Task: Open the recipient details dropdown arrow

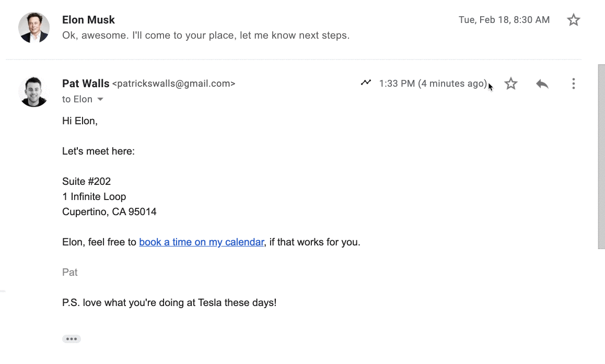Action: [100, 99]
